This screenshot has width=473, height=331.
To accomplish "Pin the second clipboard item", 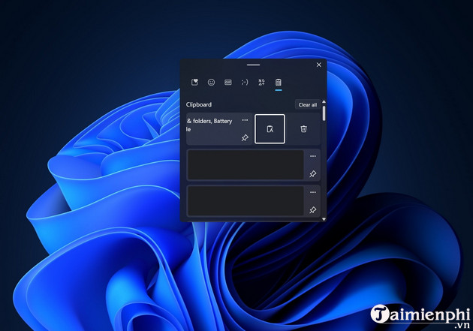I will (313, 174).
